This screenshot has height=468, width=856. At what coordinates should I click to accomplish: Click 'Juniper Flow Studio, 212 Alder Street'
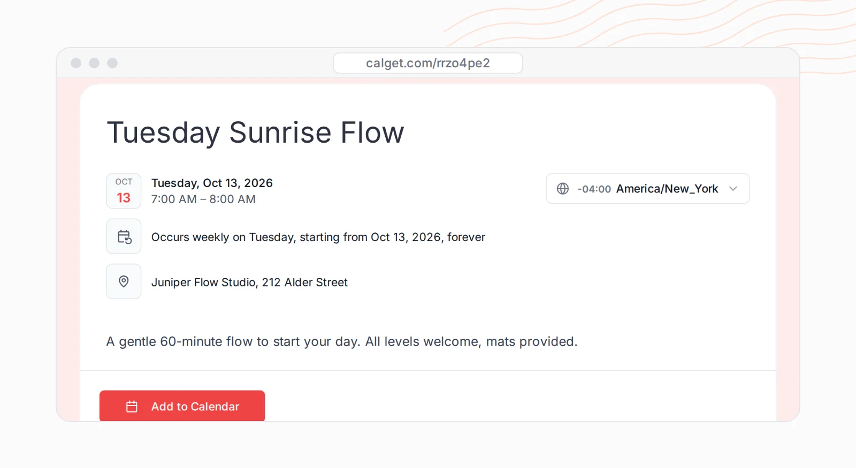click(249, 282)
